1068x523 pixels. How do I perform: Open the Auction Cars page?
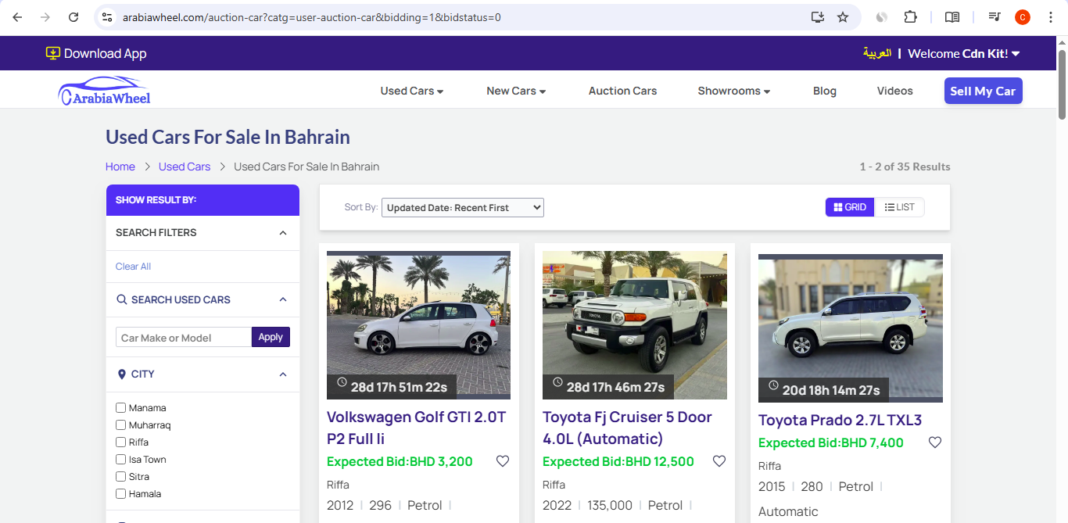click(622, 91)
